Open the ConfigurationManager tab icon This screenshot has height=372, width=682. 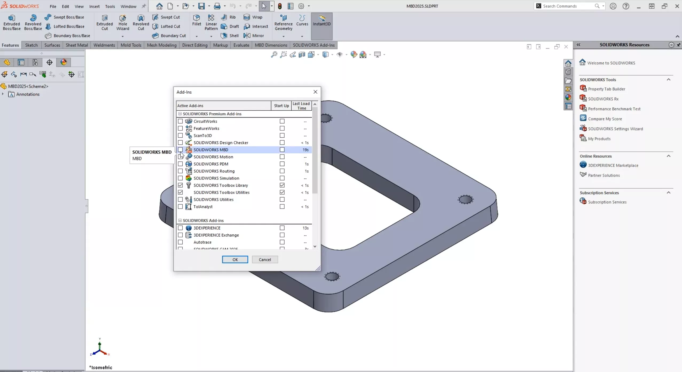(x=35, y=62)
